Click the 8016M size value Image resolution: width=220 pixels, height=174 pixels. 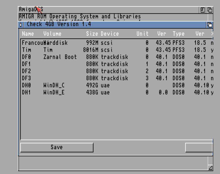(x=91, y=50)
